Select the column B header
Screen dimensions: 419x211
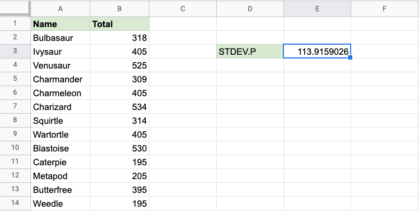120,9
